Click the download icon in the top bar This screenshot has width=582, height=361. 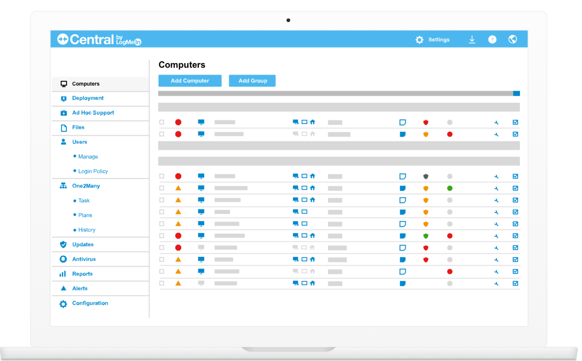472,39
